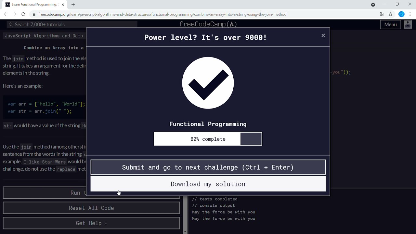Click the large checkmark completion icon

point(208,83)
